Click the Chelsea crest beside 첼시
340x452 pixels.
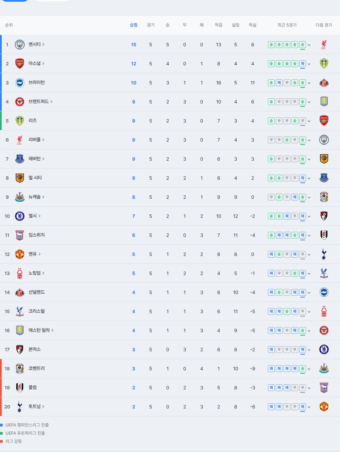point(20,216)
